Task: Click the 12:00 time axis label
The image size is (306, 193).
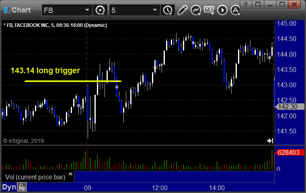Action: 160,188
